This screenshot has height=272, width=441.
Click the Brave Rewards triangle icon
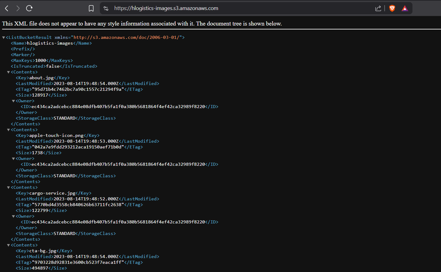coord(405,8)
